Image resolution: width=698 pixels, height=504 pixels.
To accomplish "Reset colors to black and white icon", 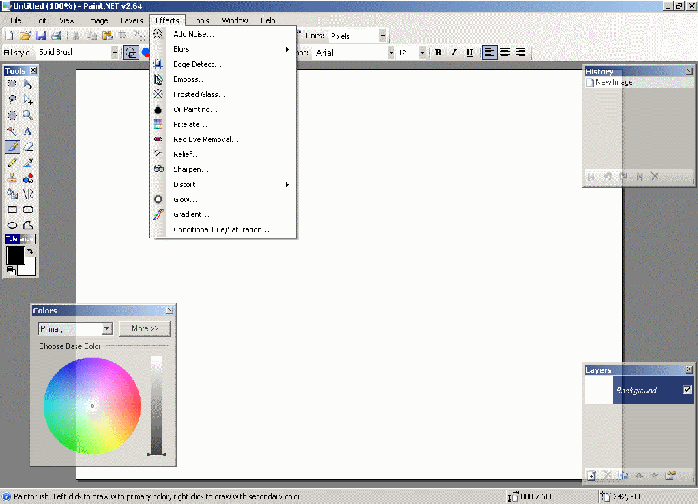I will pos(11,270).
